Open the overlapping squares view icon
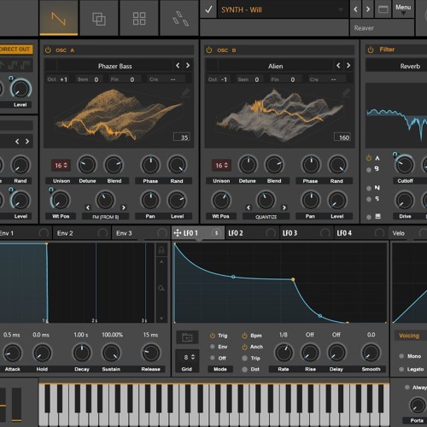Screen dimensions: 427x427 (99, 19)
